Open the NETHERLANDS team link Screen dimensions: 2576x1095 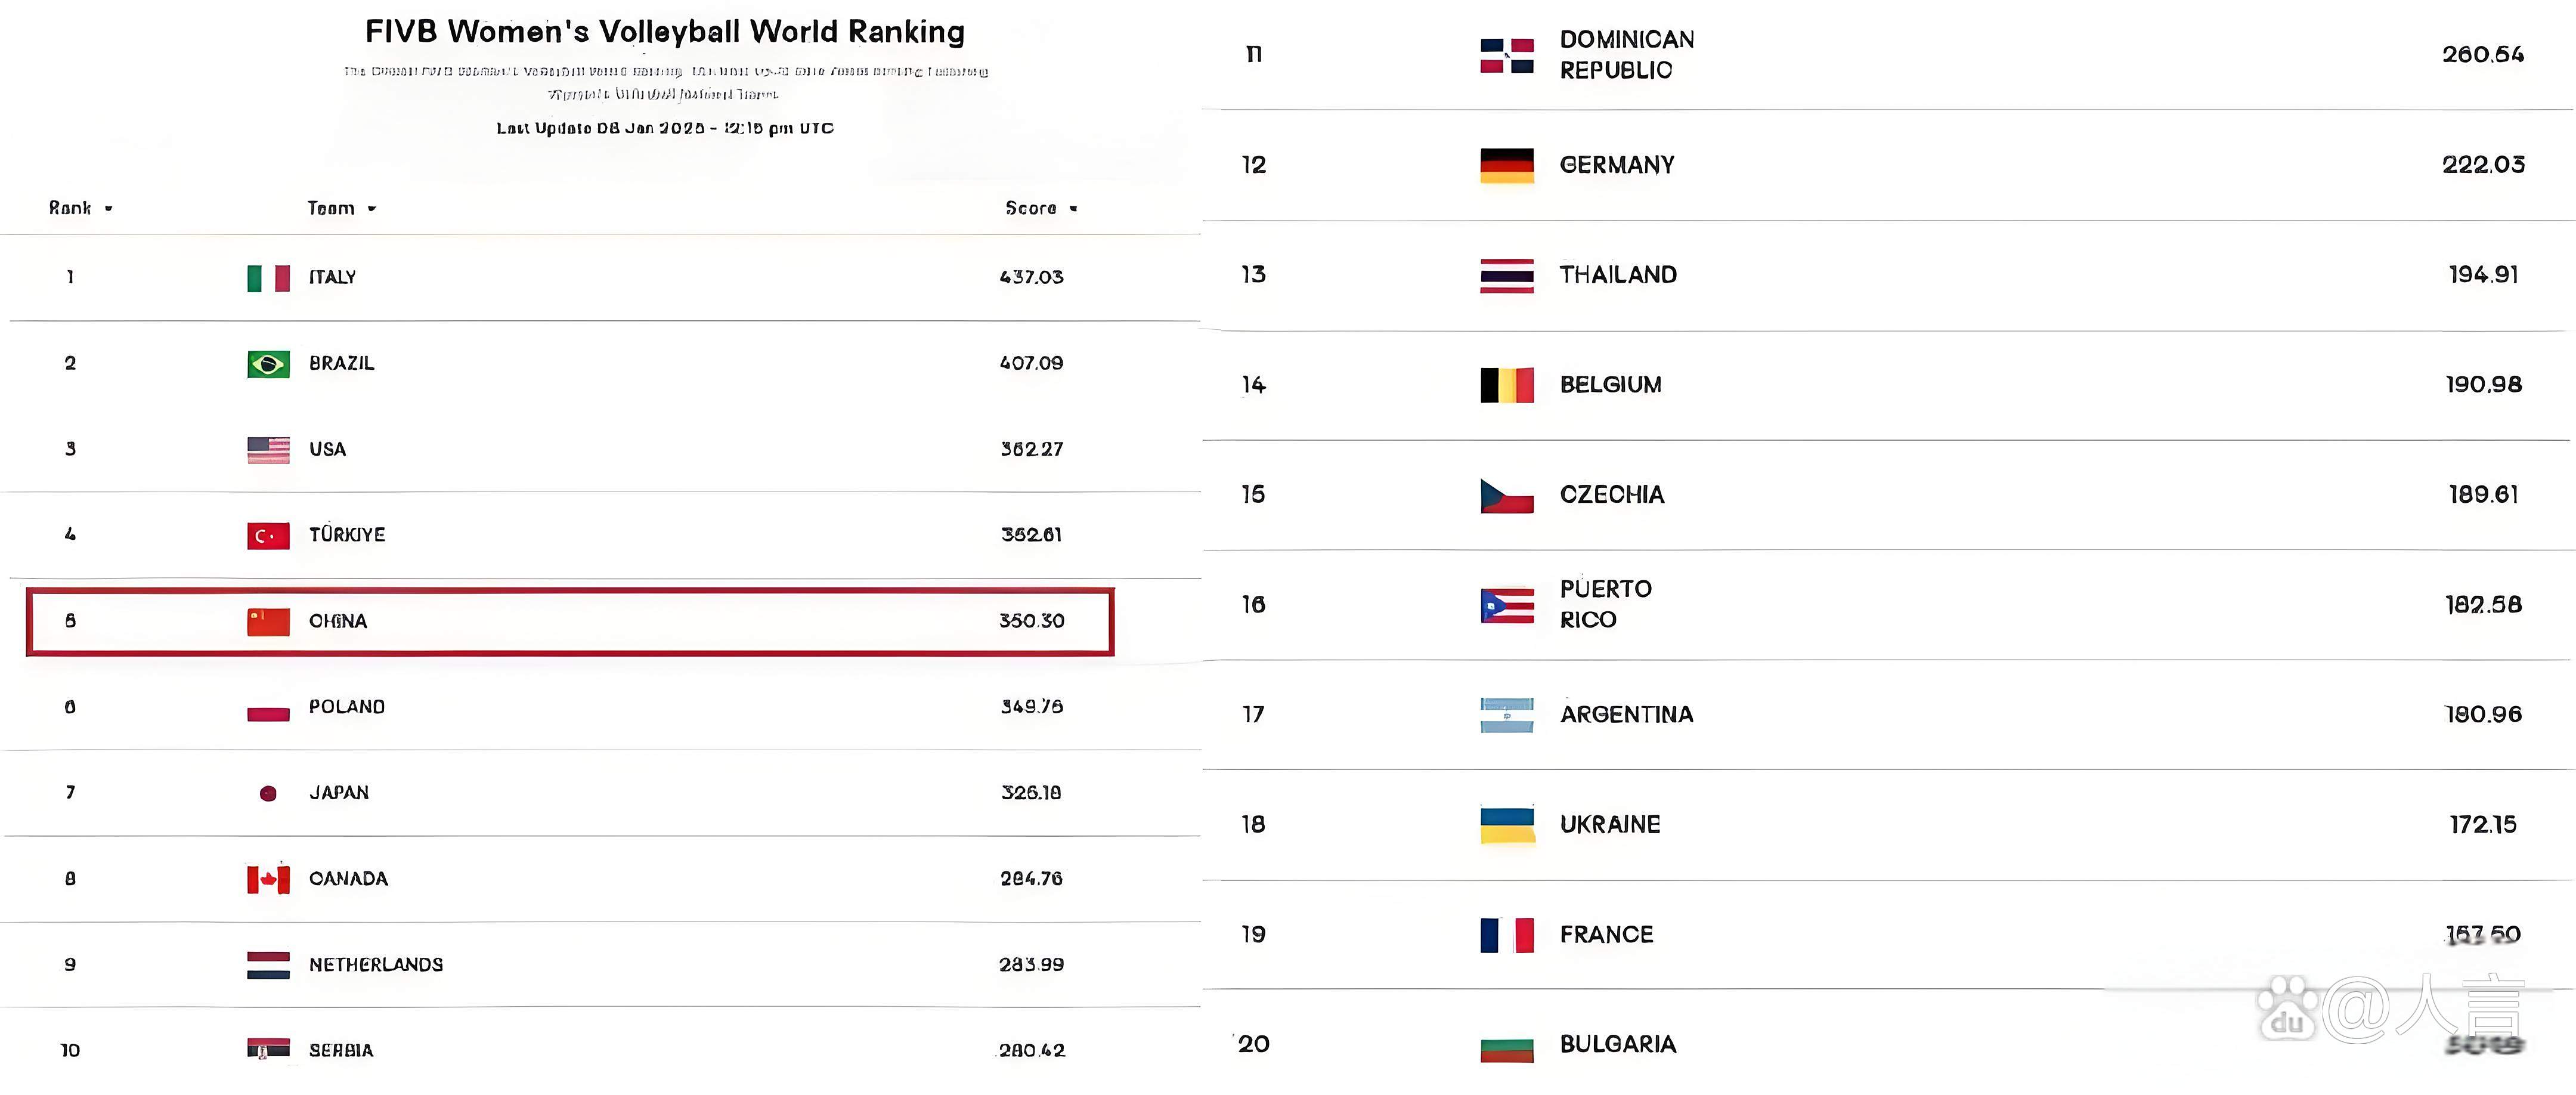coord(376,965)
